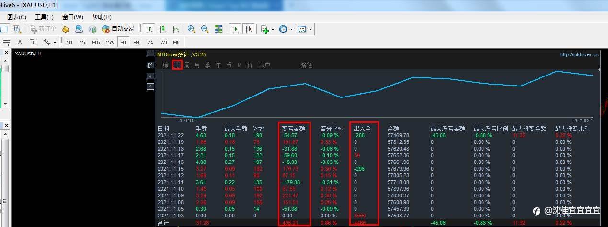The image size is (608, 227).
Task: Switch chart to candlesticks
Action: pyautogui.click(x=162, y=29)
